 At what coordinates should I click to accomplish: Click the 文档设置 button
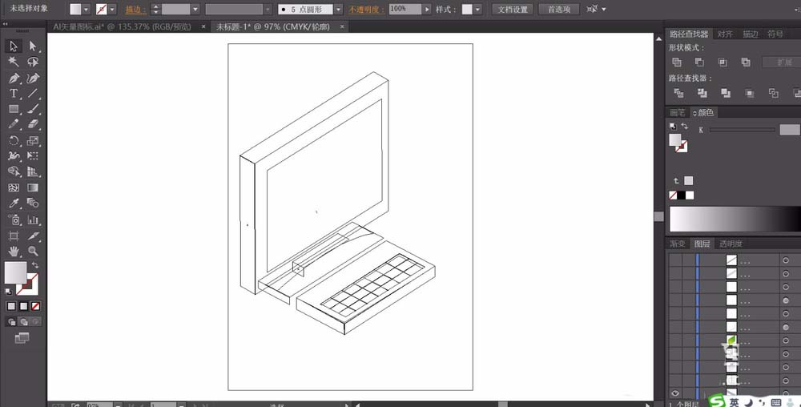point(513,9)
